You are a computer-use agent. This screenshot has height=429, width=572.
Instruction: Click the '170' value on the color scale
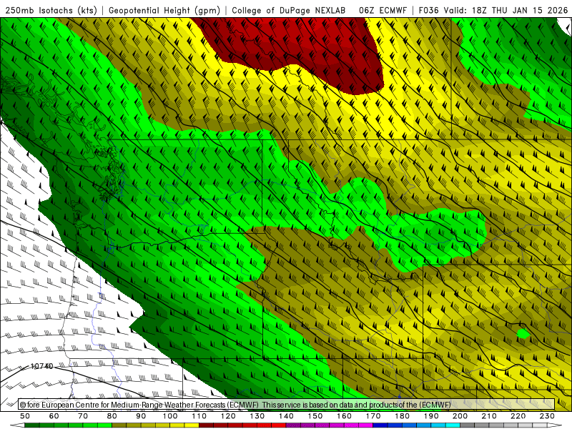(373, 416)
